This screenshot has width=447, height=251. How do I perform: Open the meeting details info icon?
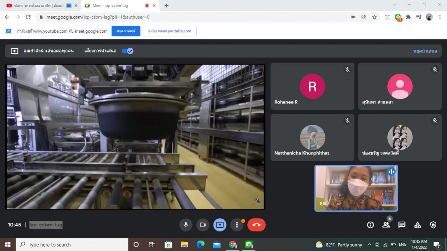370,225
